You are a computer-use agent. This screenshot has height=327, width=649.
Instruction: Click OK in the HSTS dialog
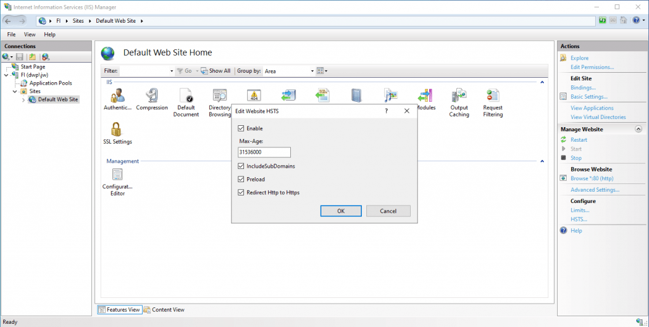340,211
